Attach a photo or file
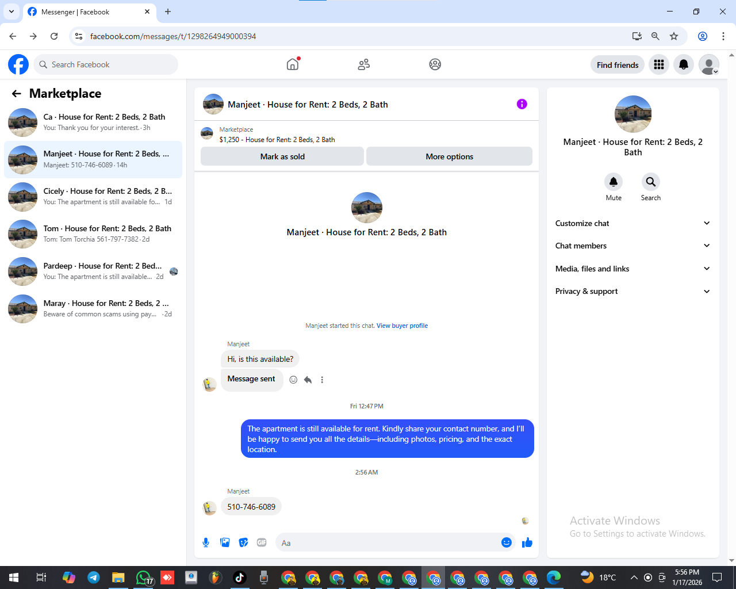The image size is (736, 589). tap(225, 542)
